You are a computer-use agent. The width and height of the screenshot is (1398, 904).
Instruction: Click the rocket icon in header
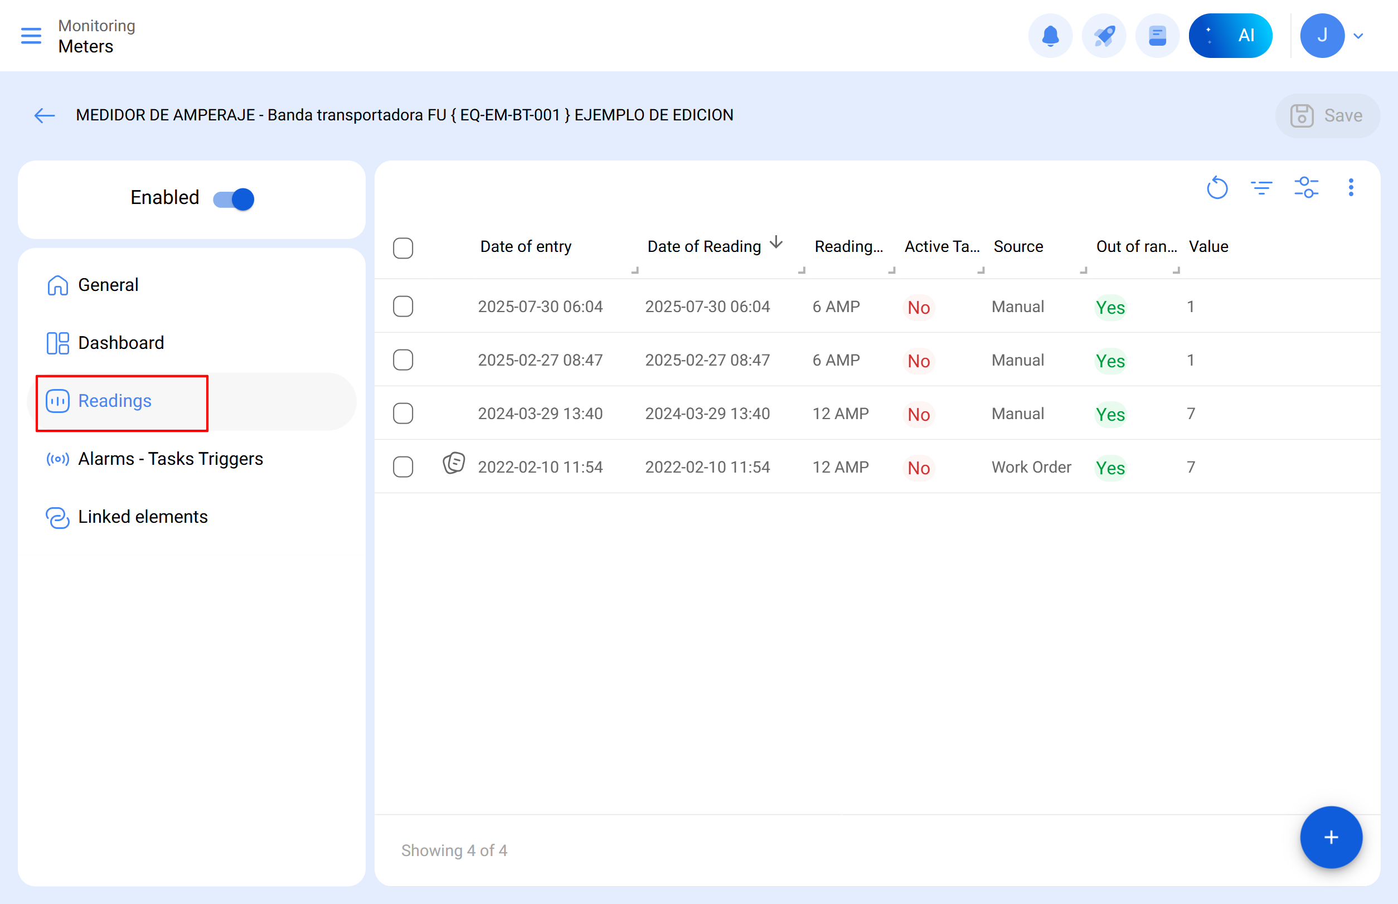point(1103,36)
